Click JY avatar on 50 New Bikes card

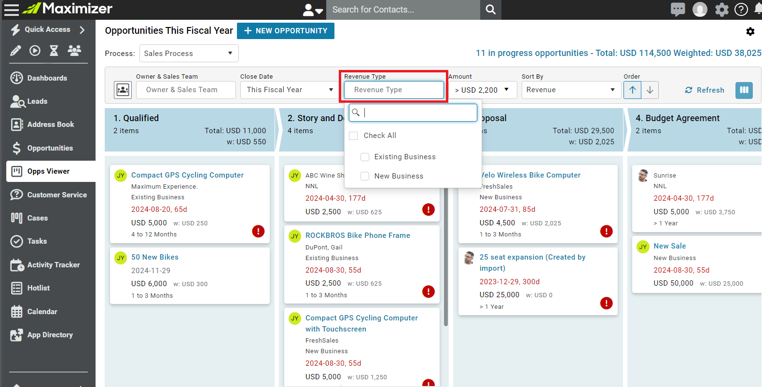click(121, 258)
